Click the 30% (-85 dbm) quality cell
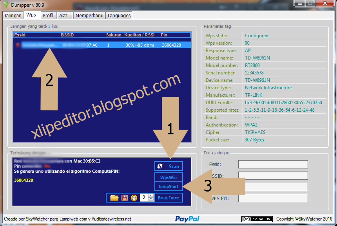This screenshot has width=337, height=226. click(x=140, y=45)
